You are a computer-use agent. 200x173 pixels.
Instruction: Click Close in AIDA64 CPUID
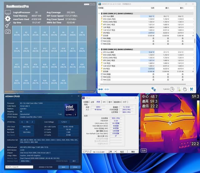[x=75, y=167]
